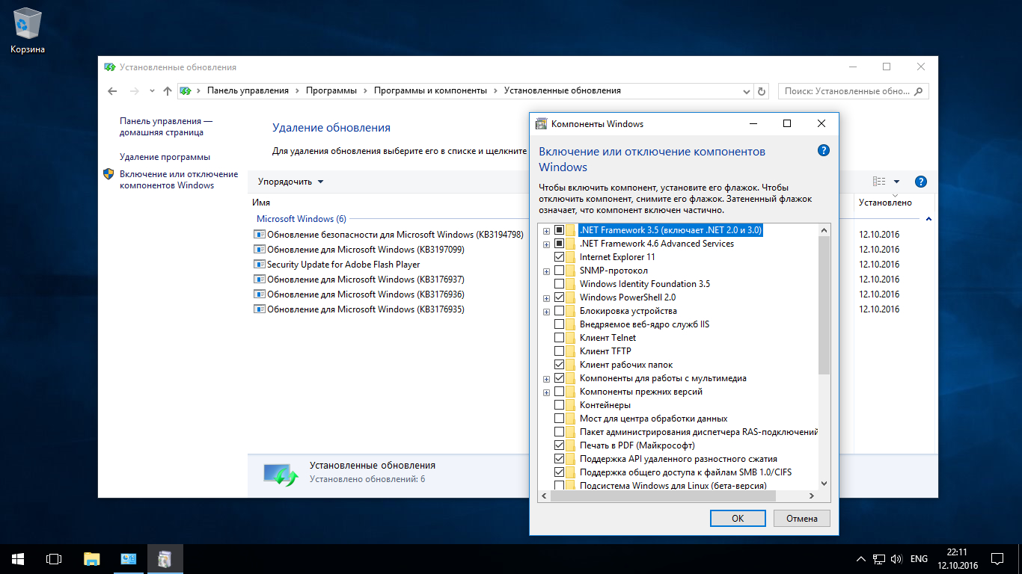The height and width of the screenshot is (574, 1022).
Task: Enable the Клиент TFTP checkbox
Action: pyautogui.click(x=559, y=351)
